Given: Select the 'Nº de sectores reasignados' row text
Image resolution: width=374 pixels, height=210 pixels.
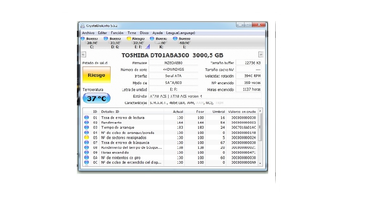Looking at the screenshot, I should point(124,138).
